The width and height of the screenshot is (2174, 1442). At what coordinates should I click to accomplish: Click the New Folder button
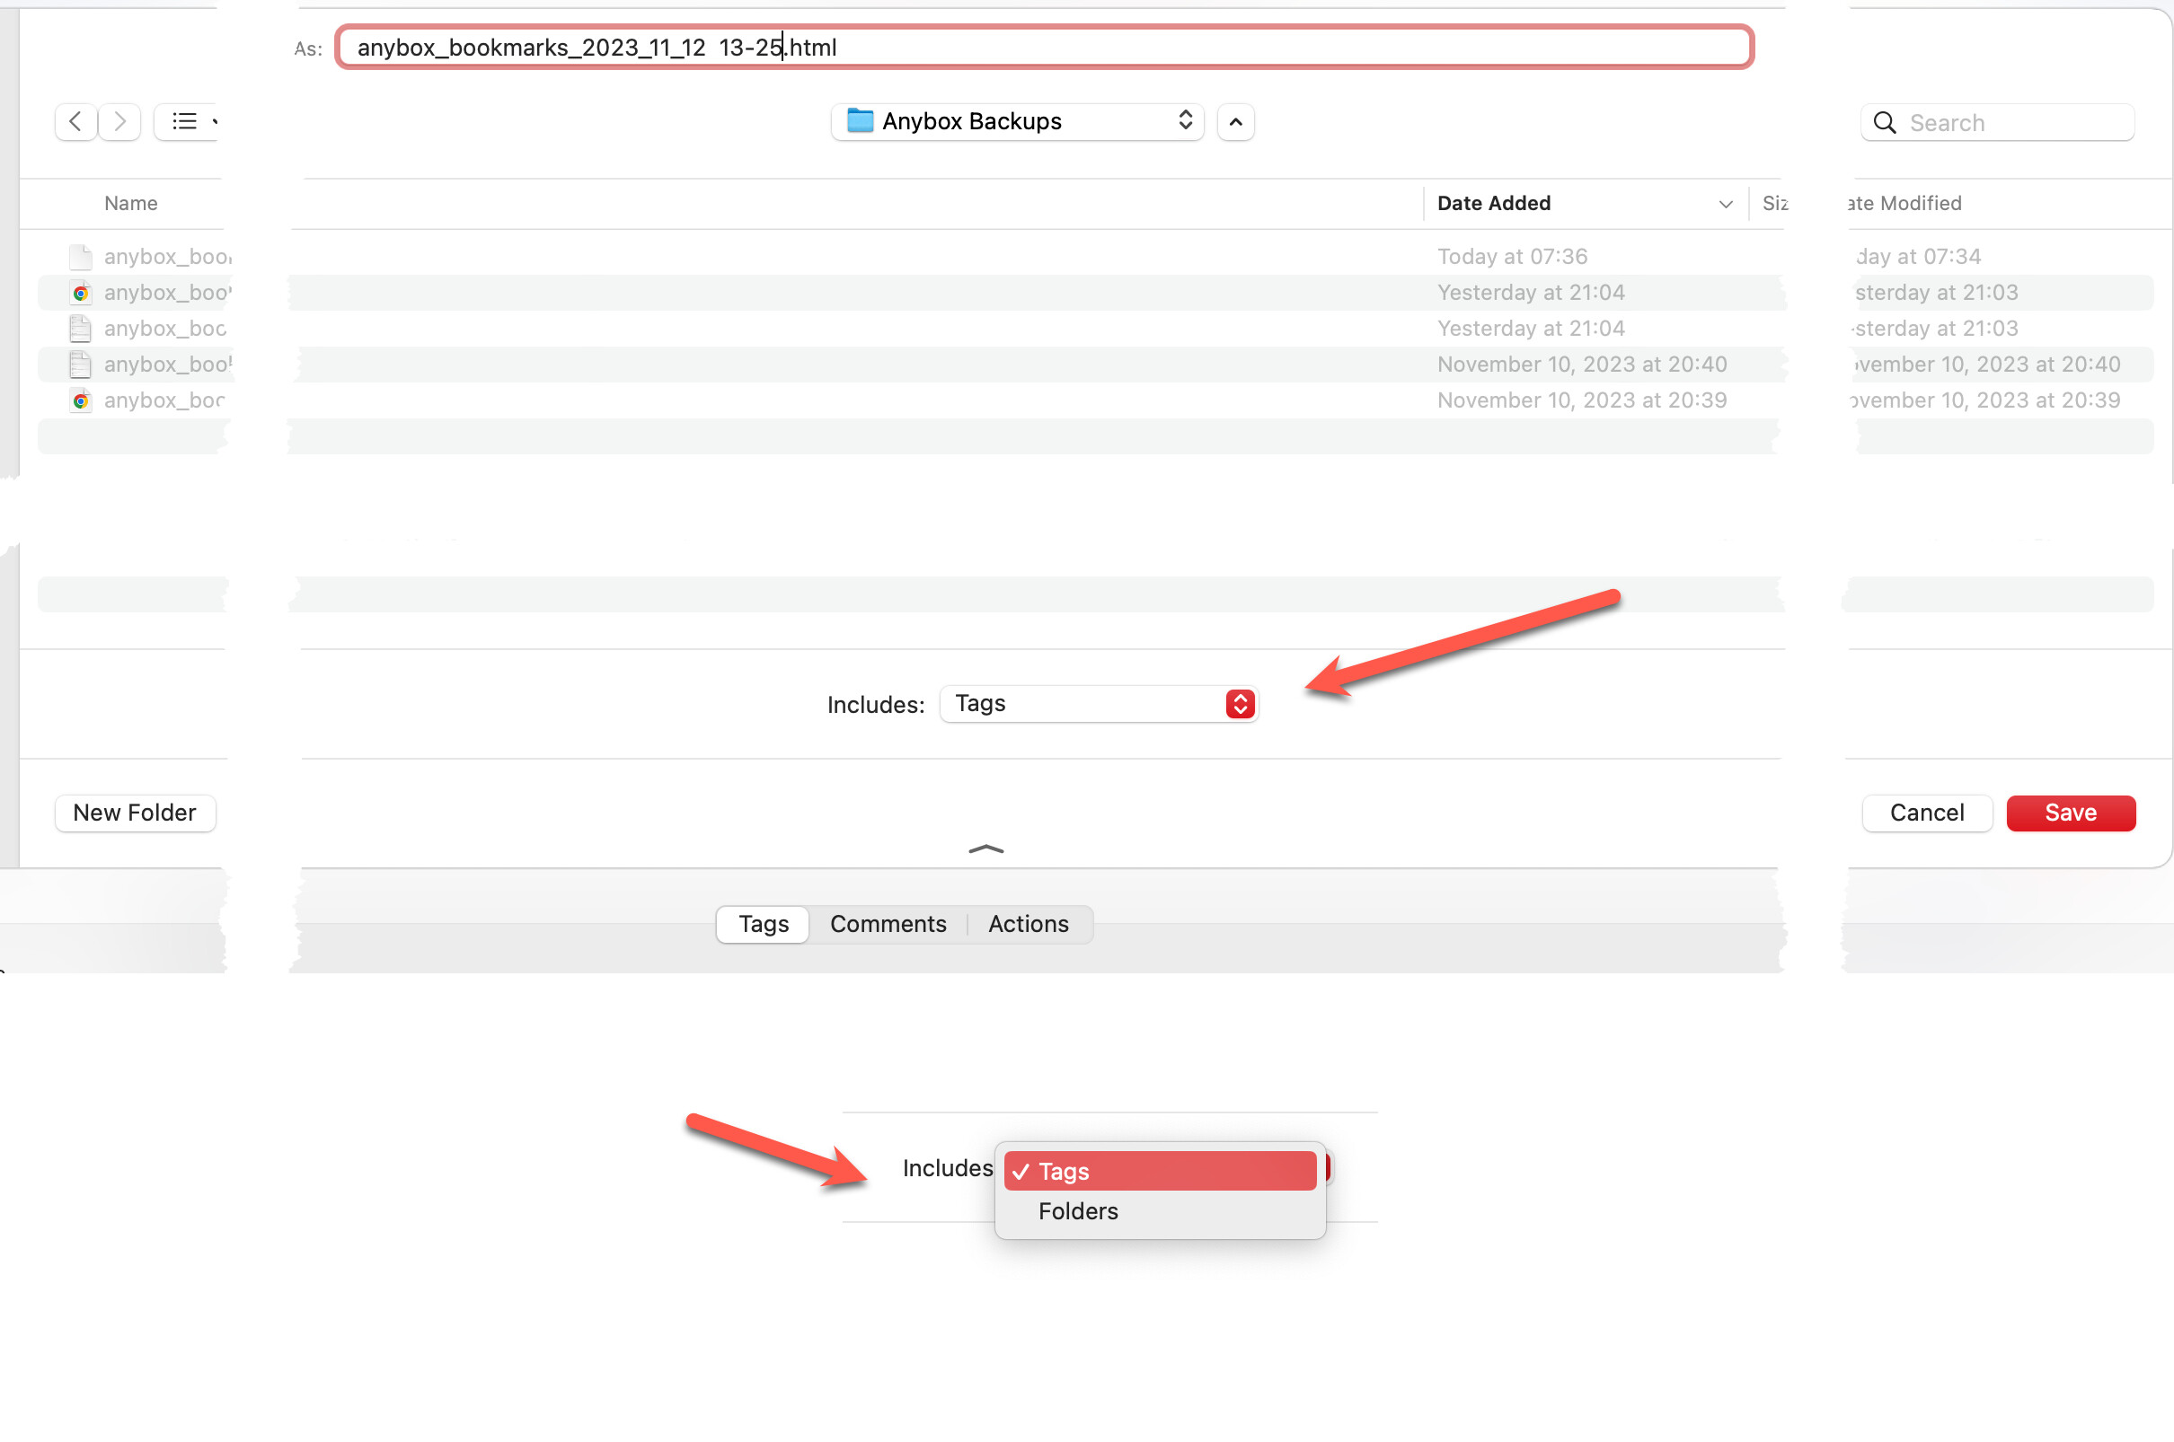(x=136, y=813)
